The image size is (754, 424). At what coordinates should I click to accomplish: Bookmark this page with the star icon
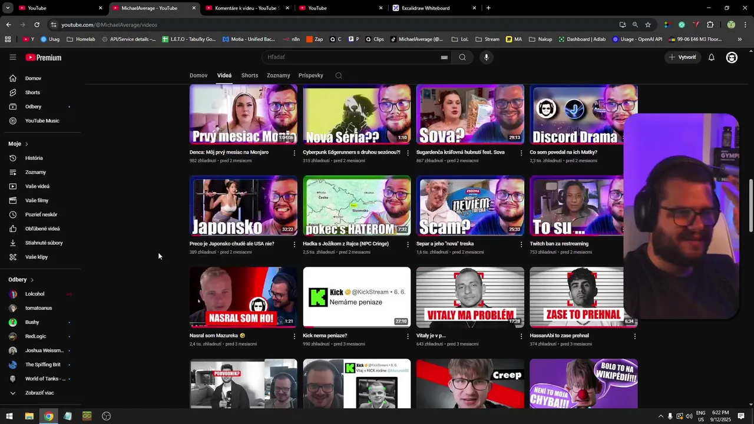(648, 25)
